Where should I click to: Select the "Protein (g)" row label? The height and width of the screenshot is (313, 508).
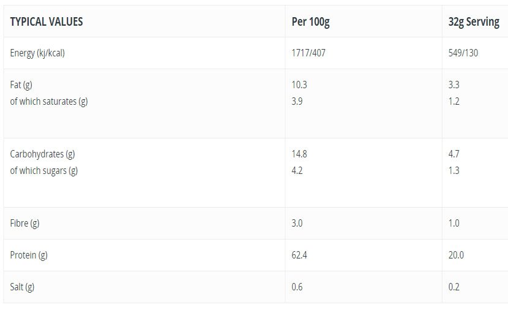(x=29, y=255)
